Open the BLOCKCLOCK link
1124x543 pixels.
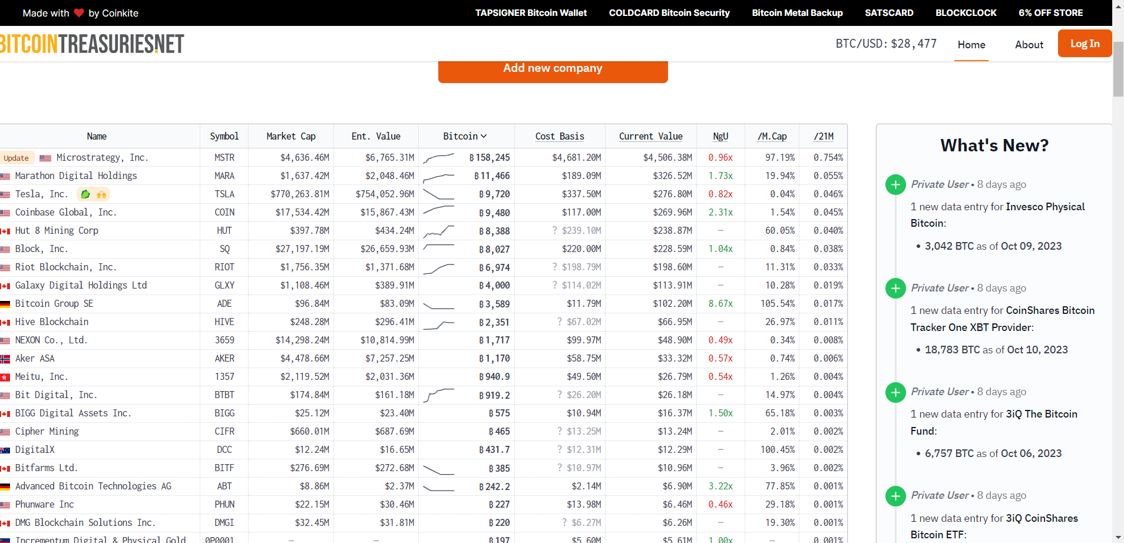(x=966, y=13)
